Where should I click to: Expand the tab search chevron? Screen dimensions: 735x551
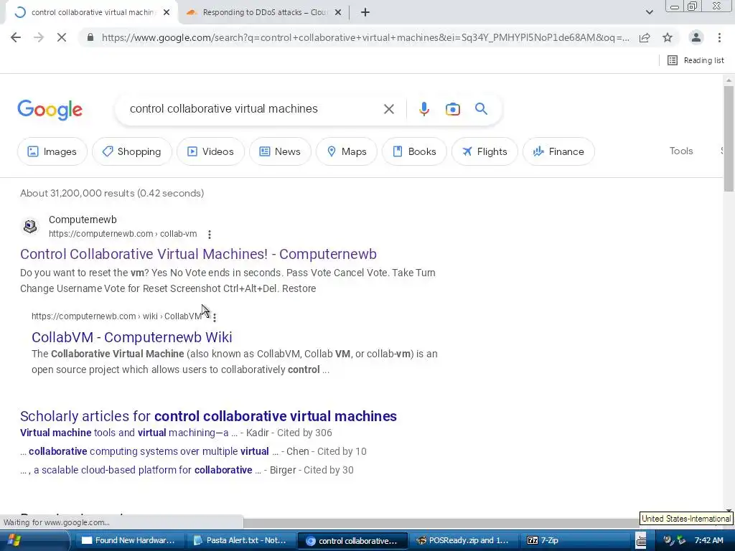[x=649, y=12]
